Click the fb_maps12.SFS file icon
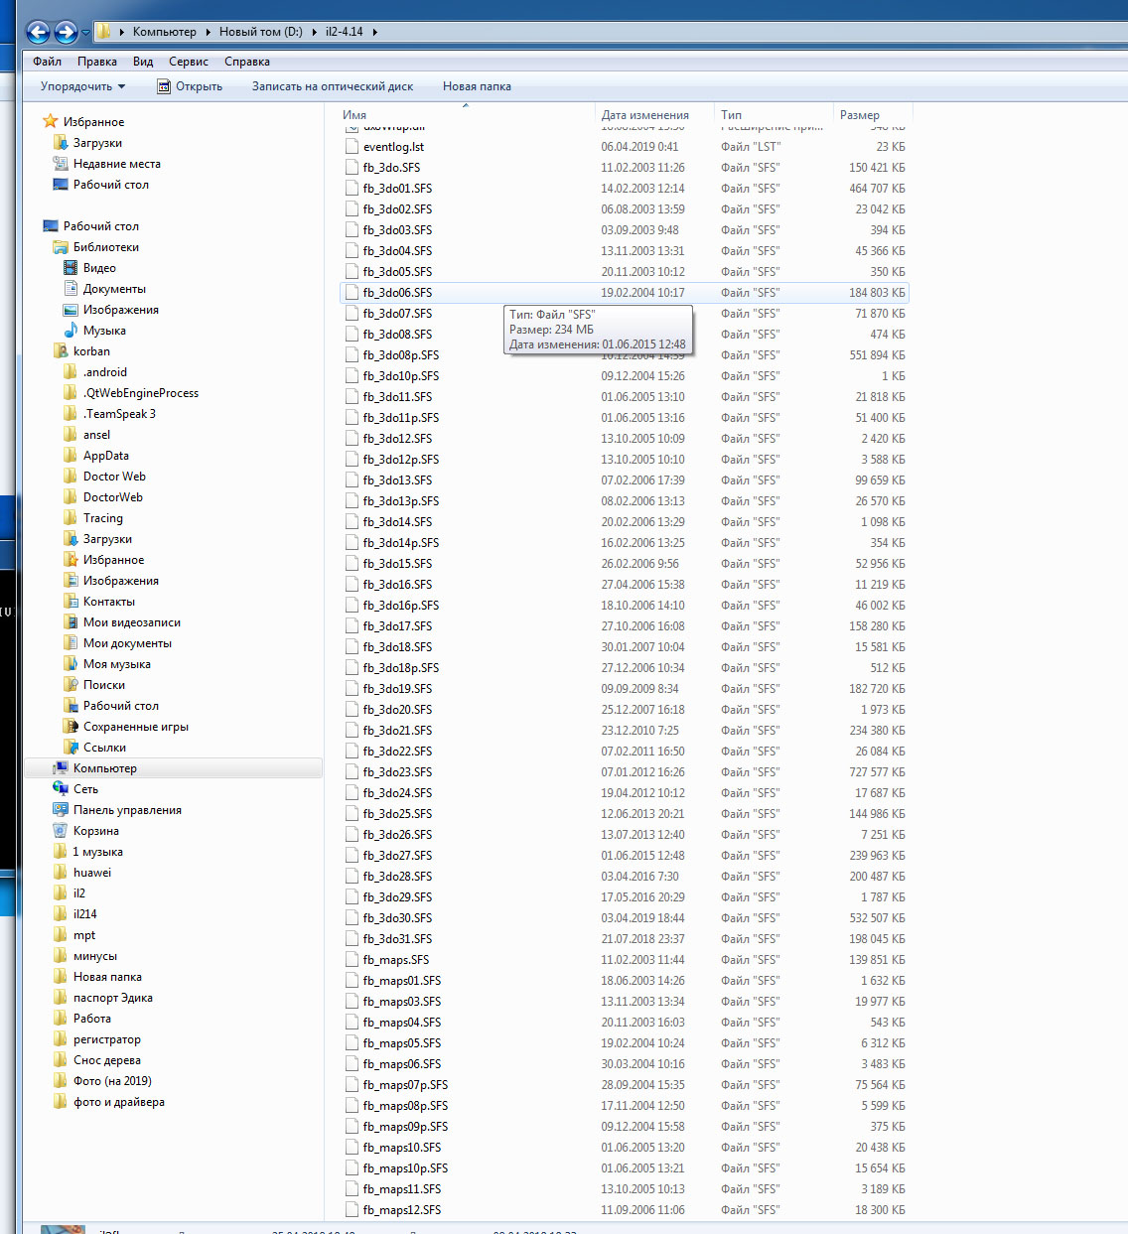1128x1234 pixels. pos(352,1210)
